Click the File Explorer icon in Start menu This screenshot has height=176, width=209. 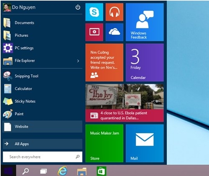(x=8, y=61)
